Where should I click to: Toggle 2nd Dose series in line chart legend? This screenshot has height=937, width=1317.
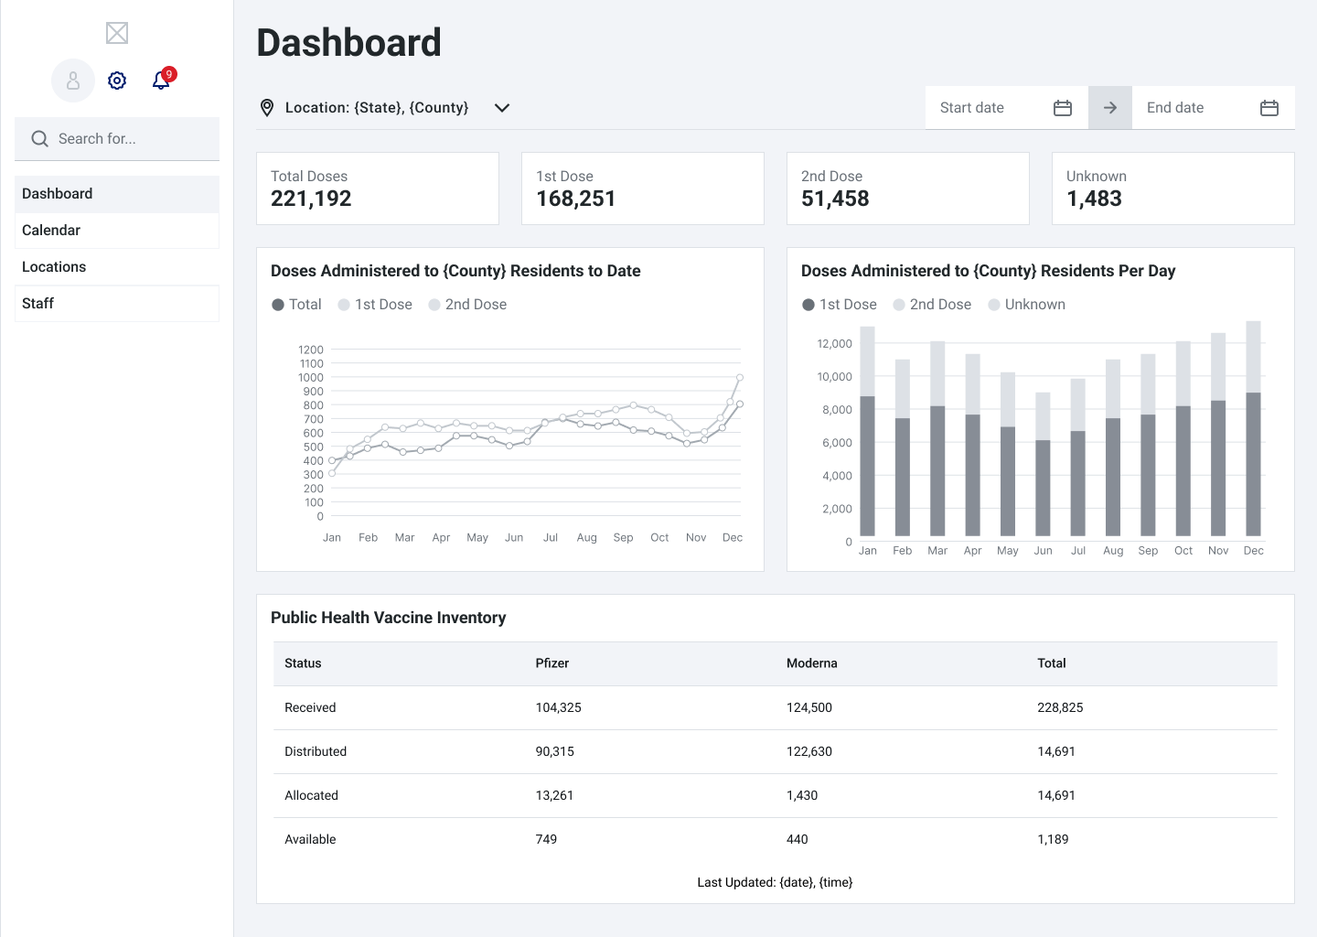[467, 305]
